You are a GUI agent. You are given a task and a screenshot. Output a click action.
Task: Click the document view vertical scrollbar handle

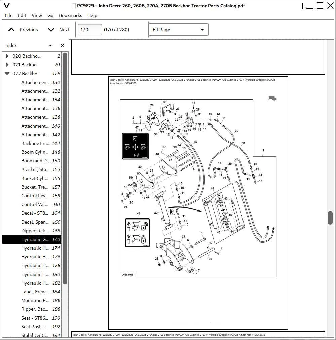(330, 218)
